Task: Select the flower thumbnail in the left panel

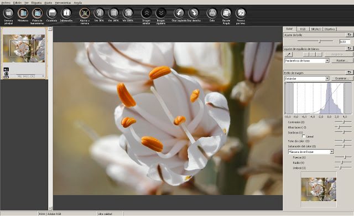Action: (x=24, y=48)
